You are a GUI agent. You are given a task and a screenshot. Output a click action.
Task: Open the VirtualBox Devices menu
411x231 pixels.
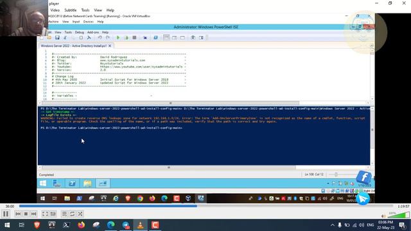pos(89,22)
